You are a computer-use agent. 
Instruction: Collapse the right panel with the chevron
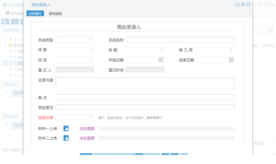pyautogui.click(x=271, y=30)
